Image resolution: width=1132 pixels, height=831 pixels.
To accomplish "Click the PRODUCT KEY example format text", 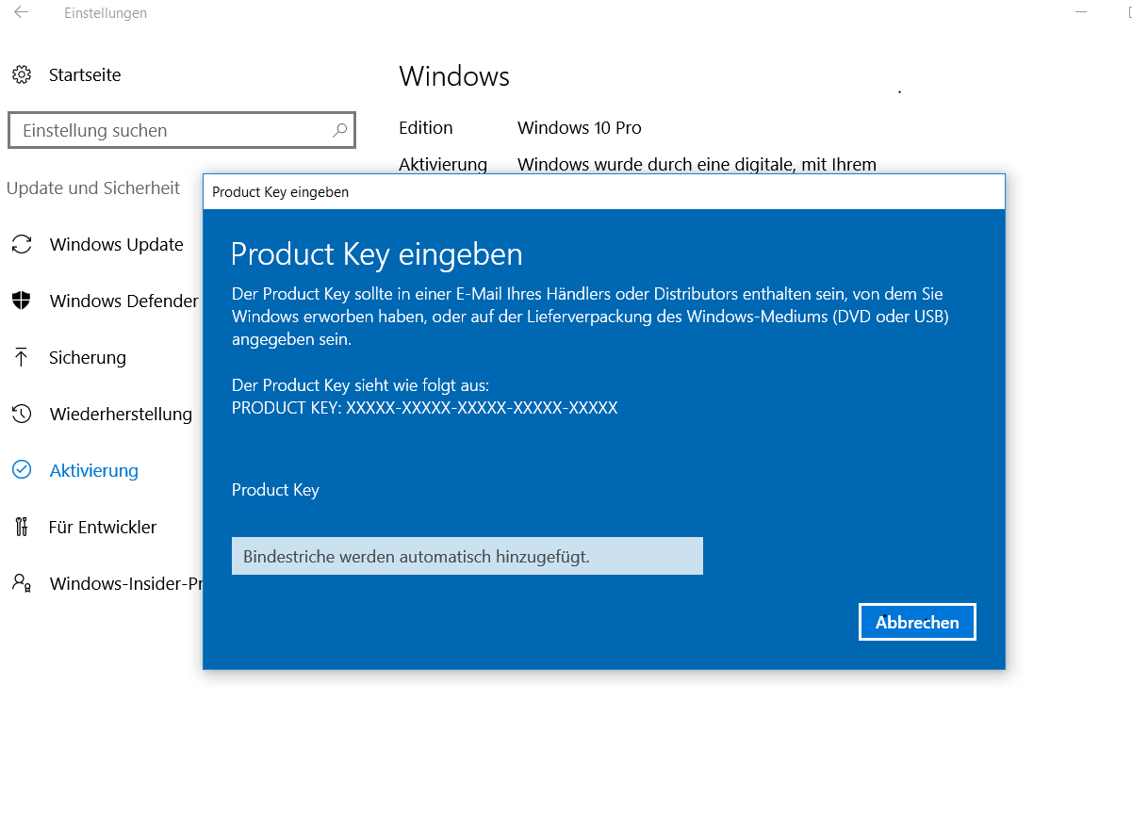I will pyautogui.click(x=424, y=408).
